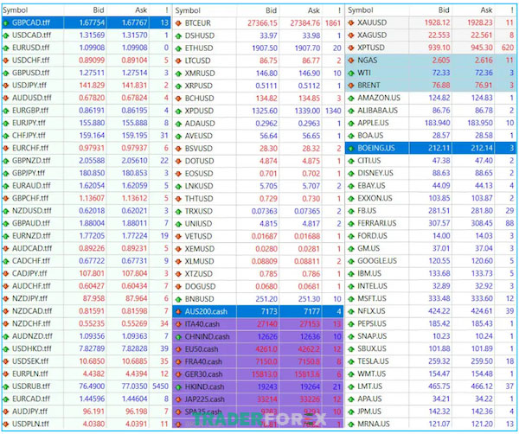
Task: Select the NZDUSD.tff symbol
Action: coord(32,211)
